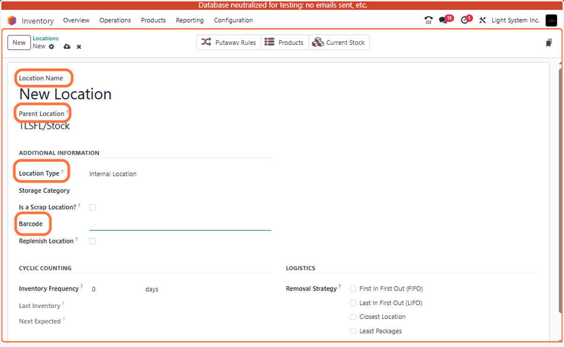Click Parent Location help question mark

click(67, 112)
